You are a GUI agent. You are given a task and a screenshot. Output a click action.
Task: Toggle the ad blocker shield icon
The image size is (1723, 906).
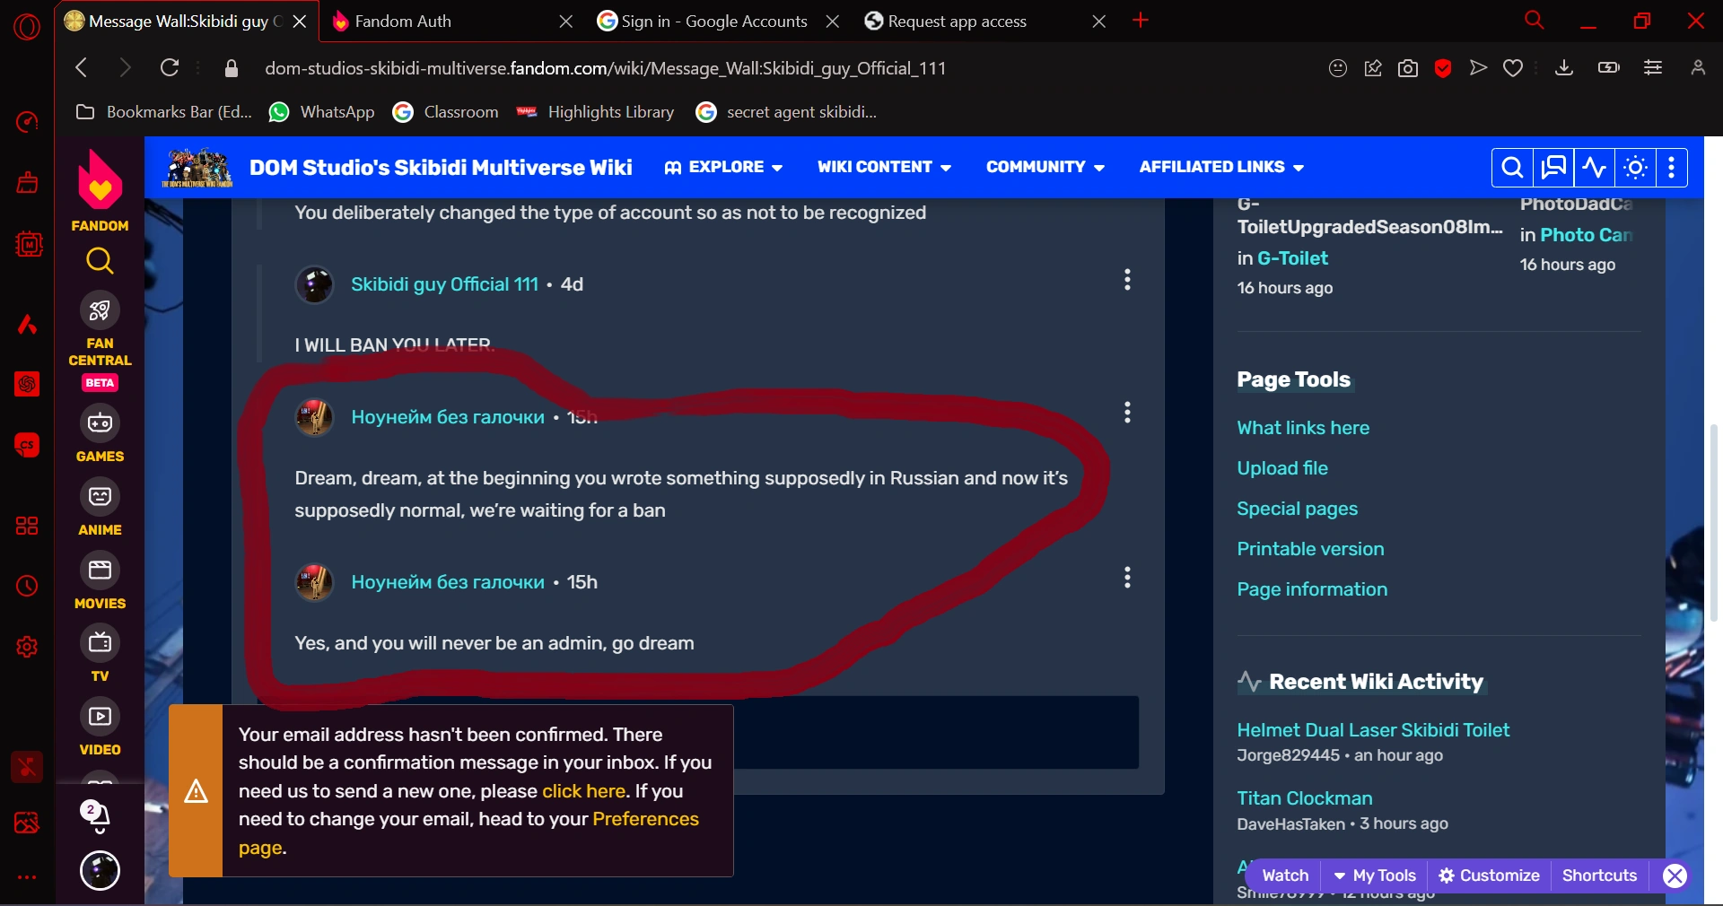(1443, 68)
